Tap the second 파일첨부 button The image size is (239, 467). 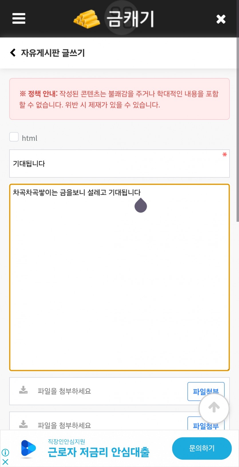click(206, 424)
